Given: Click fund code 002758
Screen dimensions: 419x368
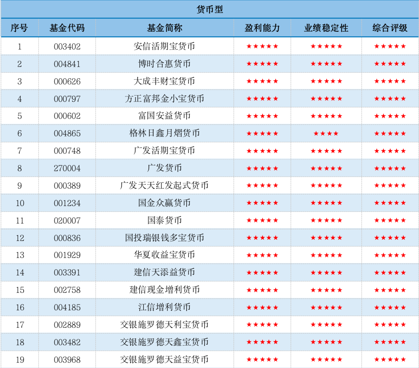Looking at the screenshot, I should tap(67, 290).
